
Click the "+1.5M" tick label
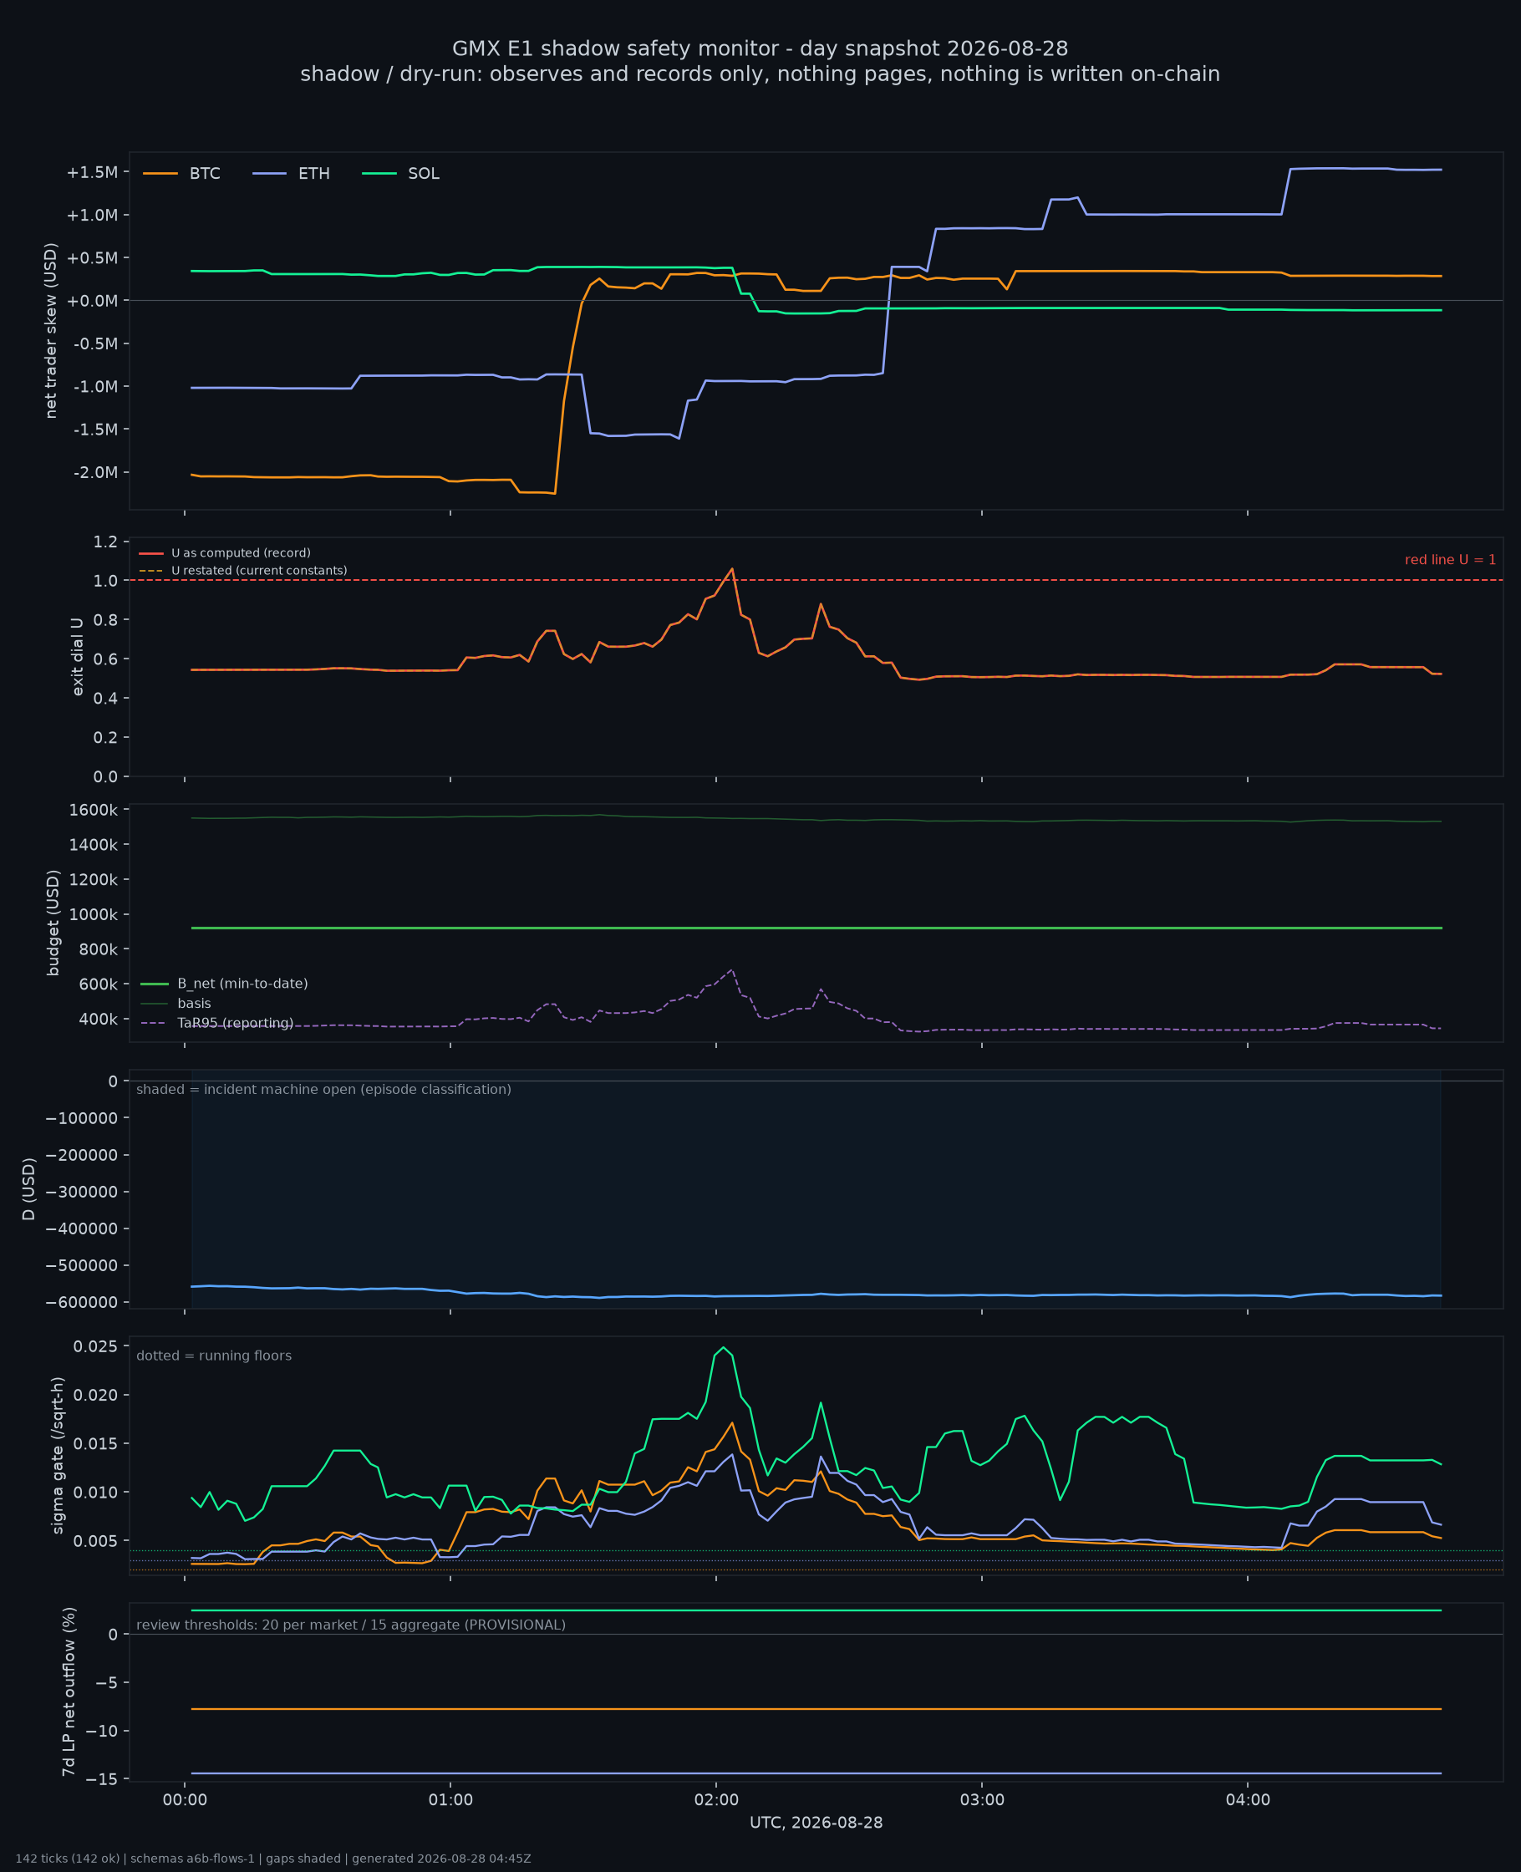(x=92, y=172)
